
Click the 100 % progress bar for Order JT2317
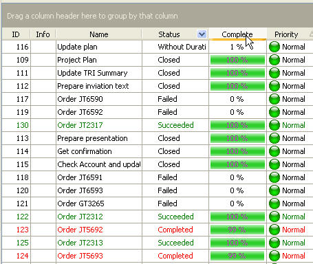coord(237,125)
